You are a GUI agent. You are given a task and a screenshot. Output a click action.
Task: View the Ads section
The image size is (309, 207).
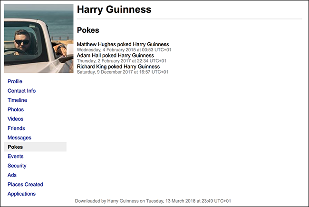click(12, 175)
